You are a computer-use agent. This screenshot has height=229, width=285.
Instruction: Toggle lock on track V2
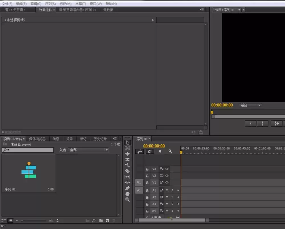147,176
